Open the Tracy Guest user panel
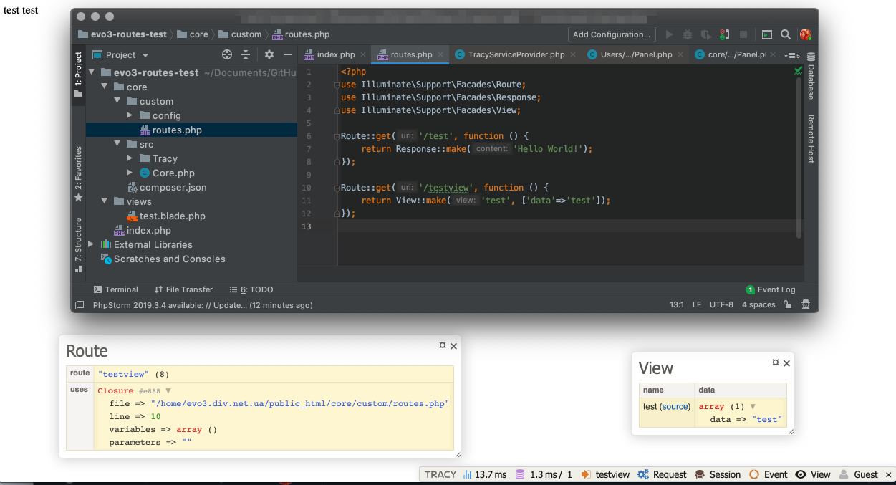The height and width of the screenshot is (485, 896). (859, 474)
